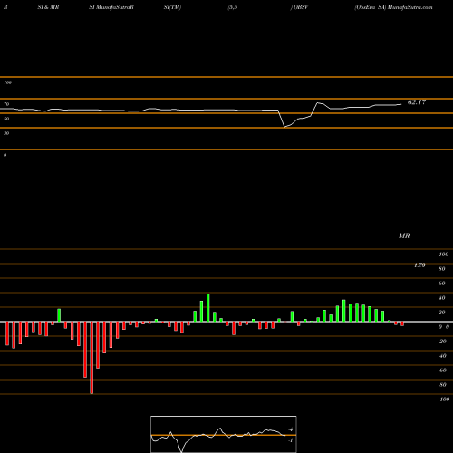This screenshot has height=453, width=453.
Task: Click the RSI value label 62.17
Action: 417,102
